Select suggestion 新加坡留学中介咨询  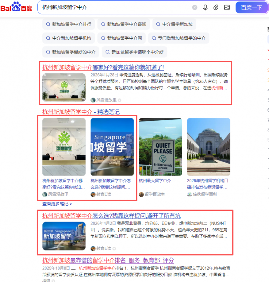(x=124, y=24)
